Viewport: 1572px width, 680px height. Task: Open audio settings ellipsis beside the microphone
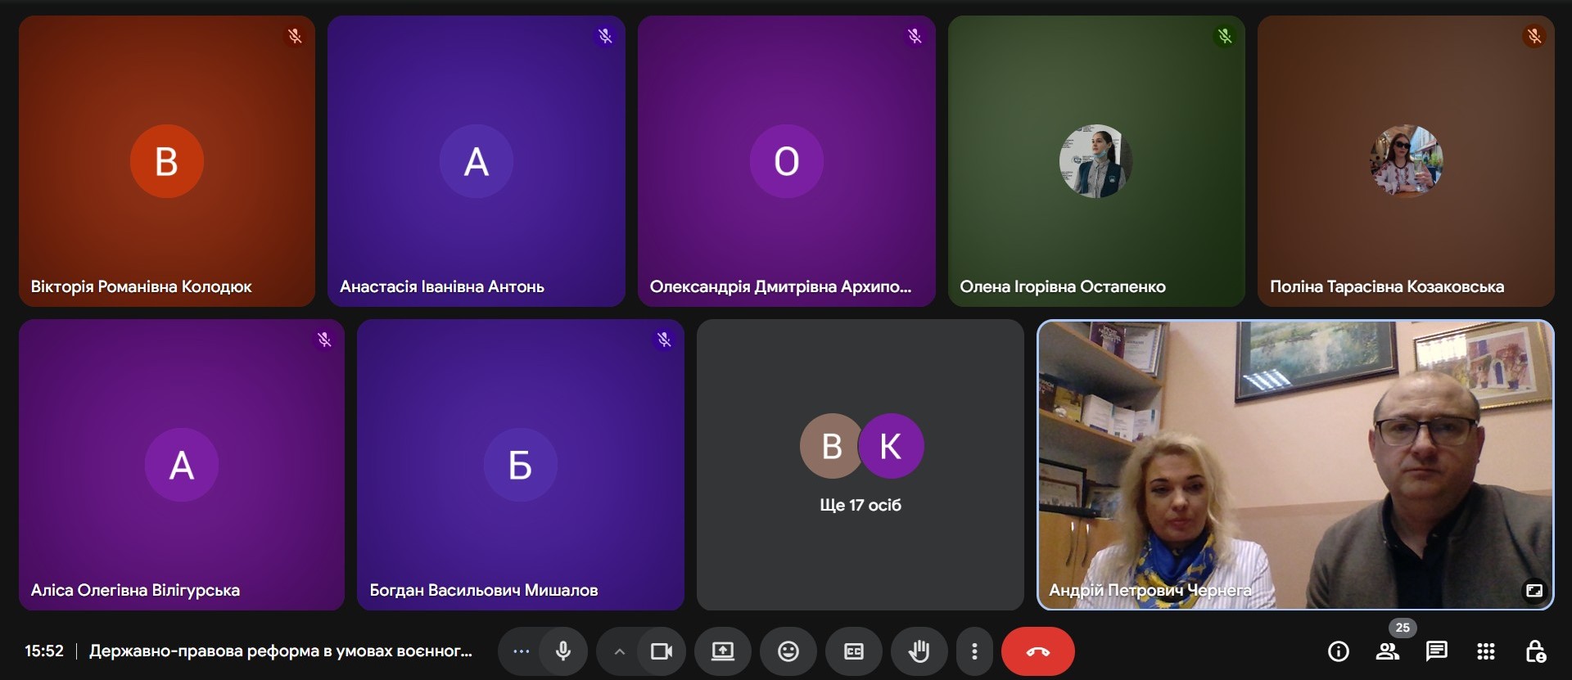pyautogui.click(x=521, y=651)
